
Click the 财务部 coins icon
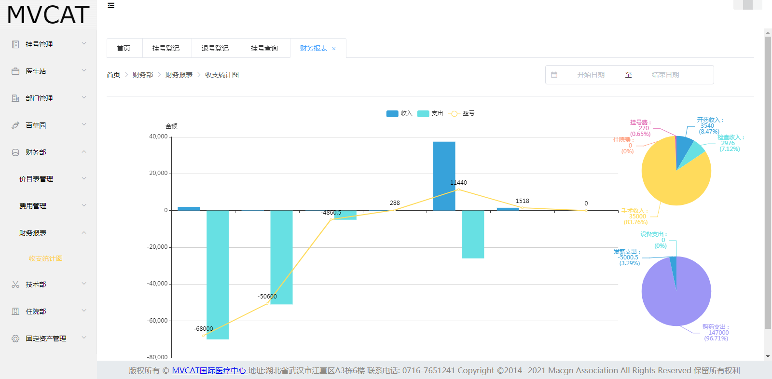(x=15, y=152)
